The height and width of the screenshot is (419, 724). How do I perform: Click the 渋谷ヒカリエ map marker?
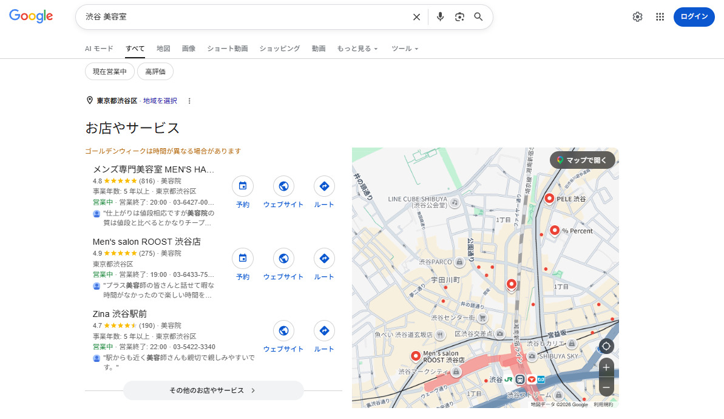click(x=572, y=343)
